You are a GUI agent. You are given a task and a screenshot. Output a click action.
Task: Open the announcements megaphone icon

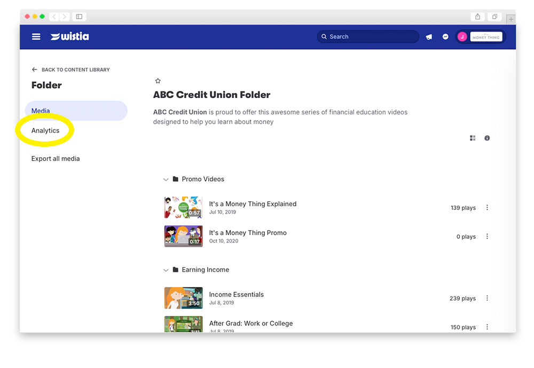tap(429, 37)
